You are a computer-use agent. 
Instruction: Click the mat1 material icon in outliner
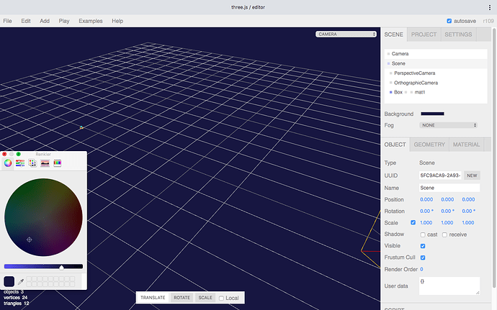(x=411, y=92)
